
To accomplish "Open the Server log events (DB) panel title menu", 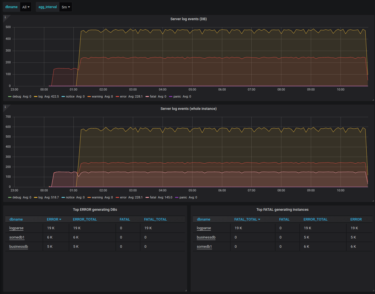I will 188,19.
